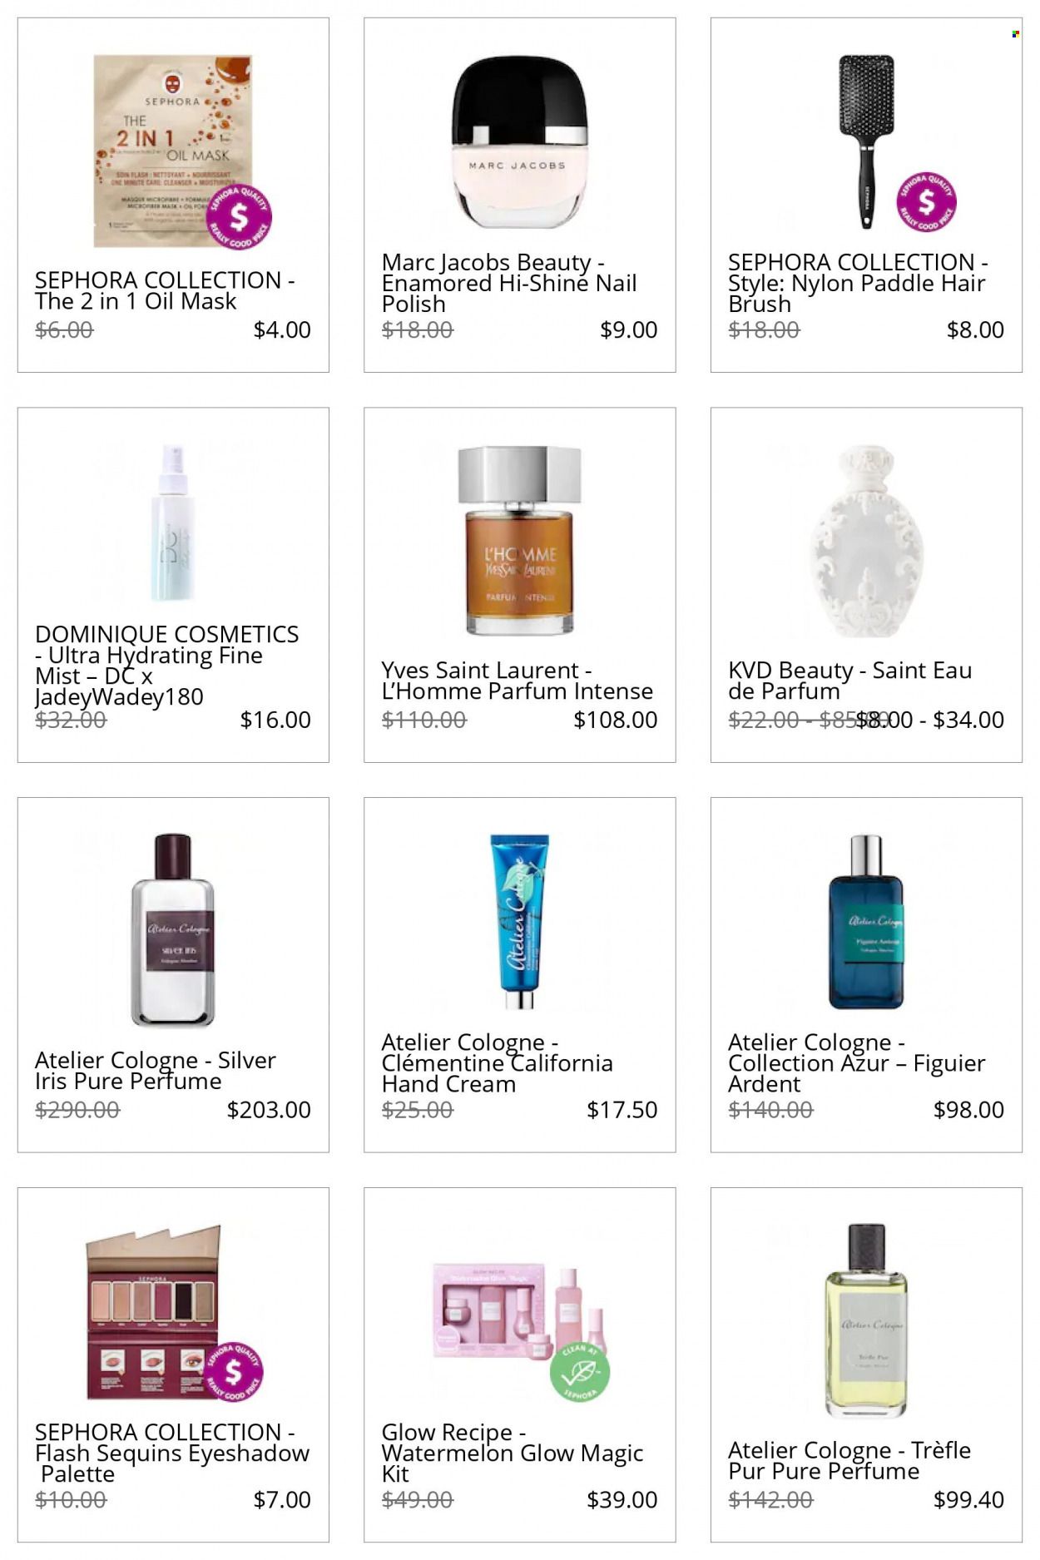Select the Figuier Ardent blue bottle image
This screenshot has height=1560, width=1040.
click(x=866, y=922)
